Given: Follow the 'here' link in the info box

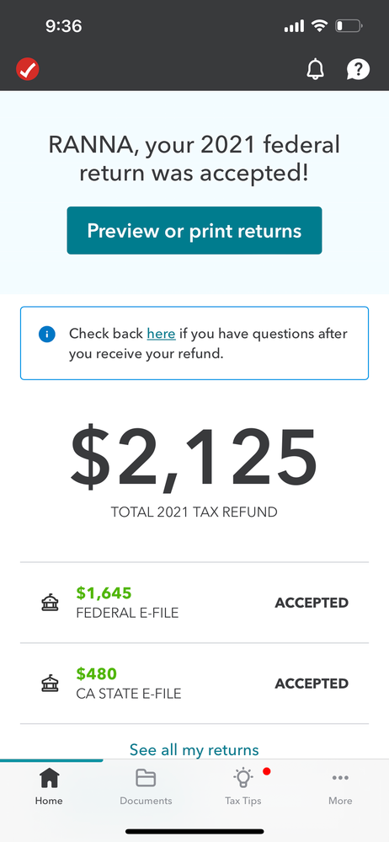Looking at the screenshot, I should 161,334.
